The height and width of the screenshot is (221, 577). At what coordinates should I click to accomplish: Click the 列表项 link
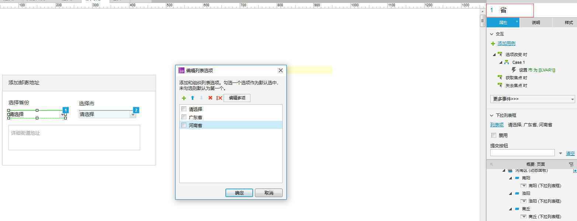click(x=497, y=125)
